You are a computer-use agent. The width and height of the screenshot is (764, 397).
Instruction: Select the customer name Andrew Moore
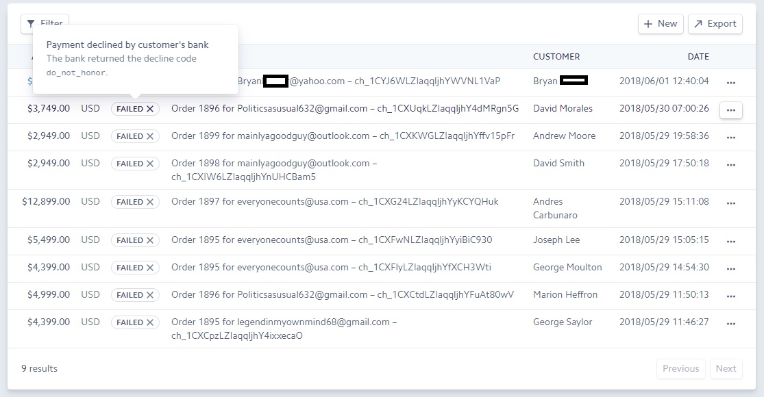(564, 136)
